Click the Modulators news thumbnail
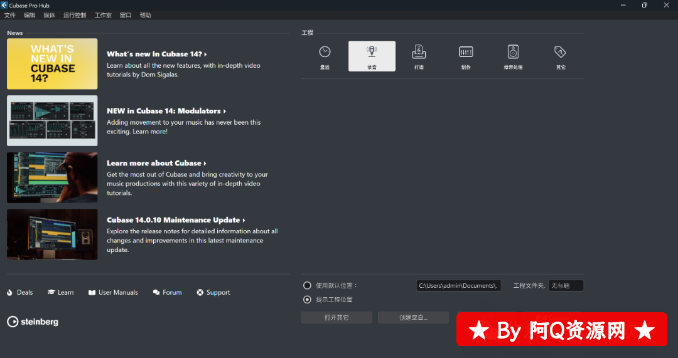678x358 pixels. click(x=52, y=120)
